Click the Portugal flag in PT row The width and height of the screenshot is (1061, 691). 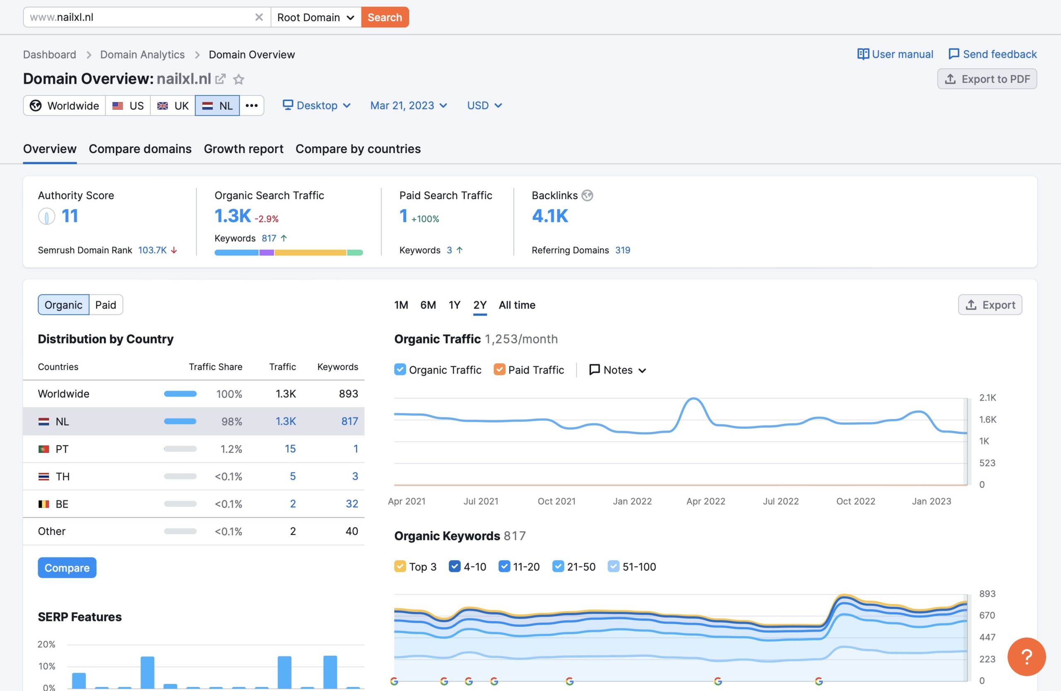(44, 449)
